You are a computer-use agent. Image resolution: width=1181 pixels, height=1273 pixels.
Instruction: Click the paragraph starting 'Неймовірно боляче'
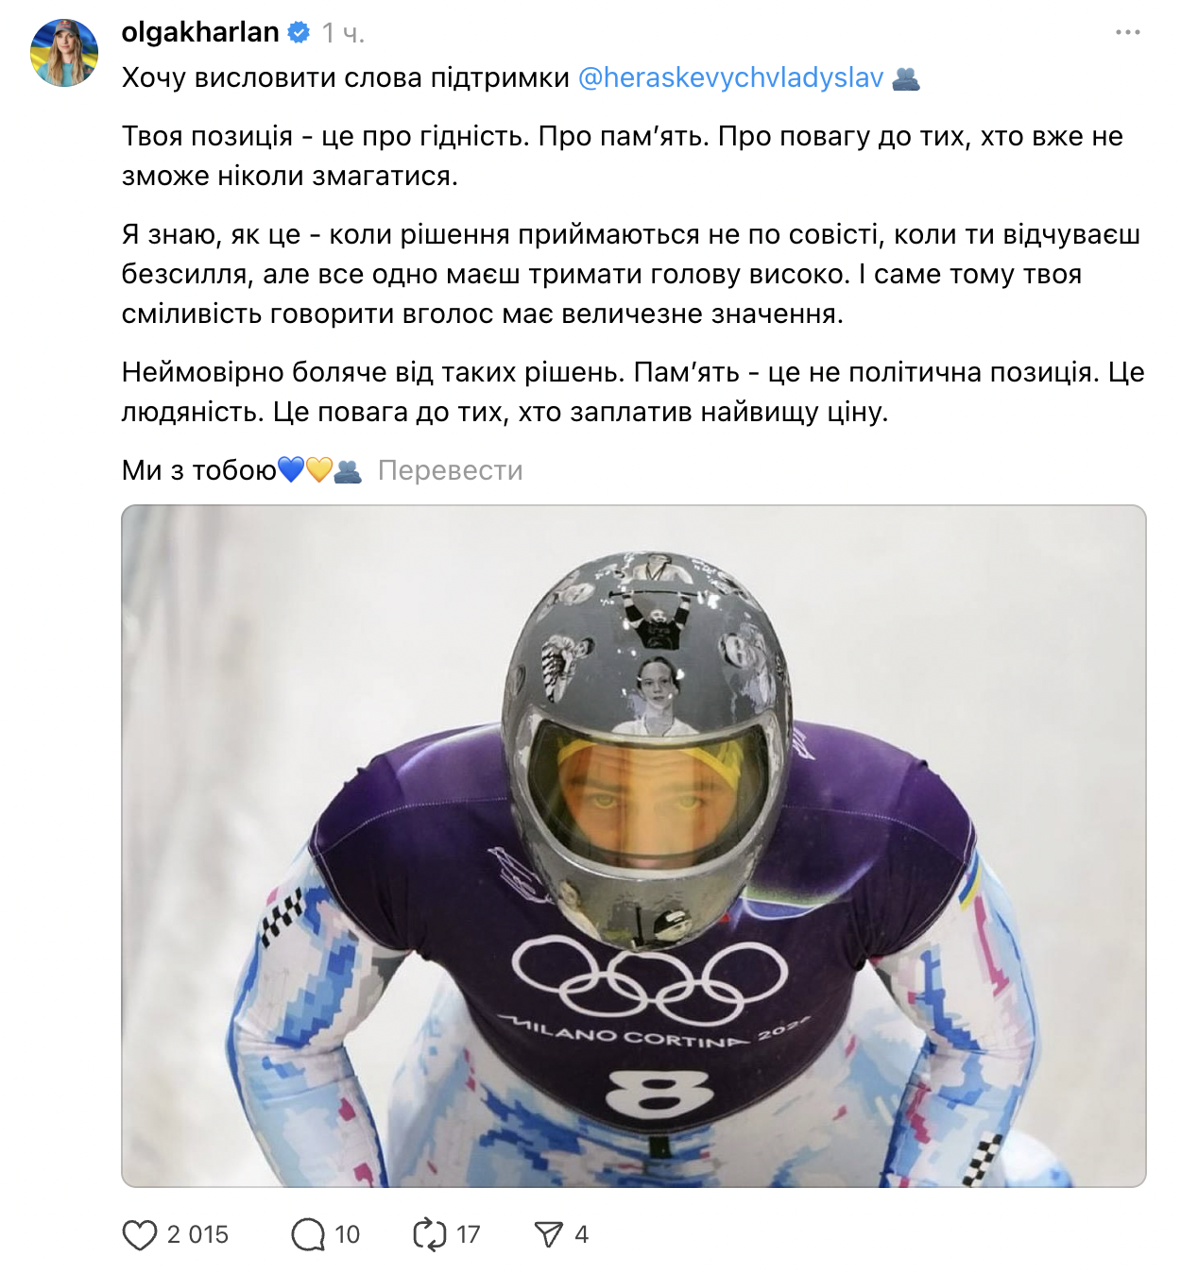[x=632, y=392]
